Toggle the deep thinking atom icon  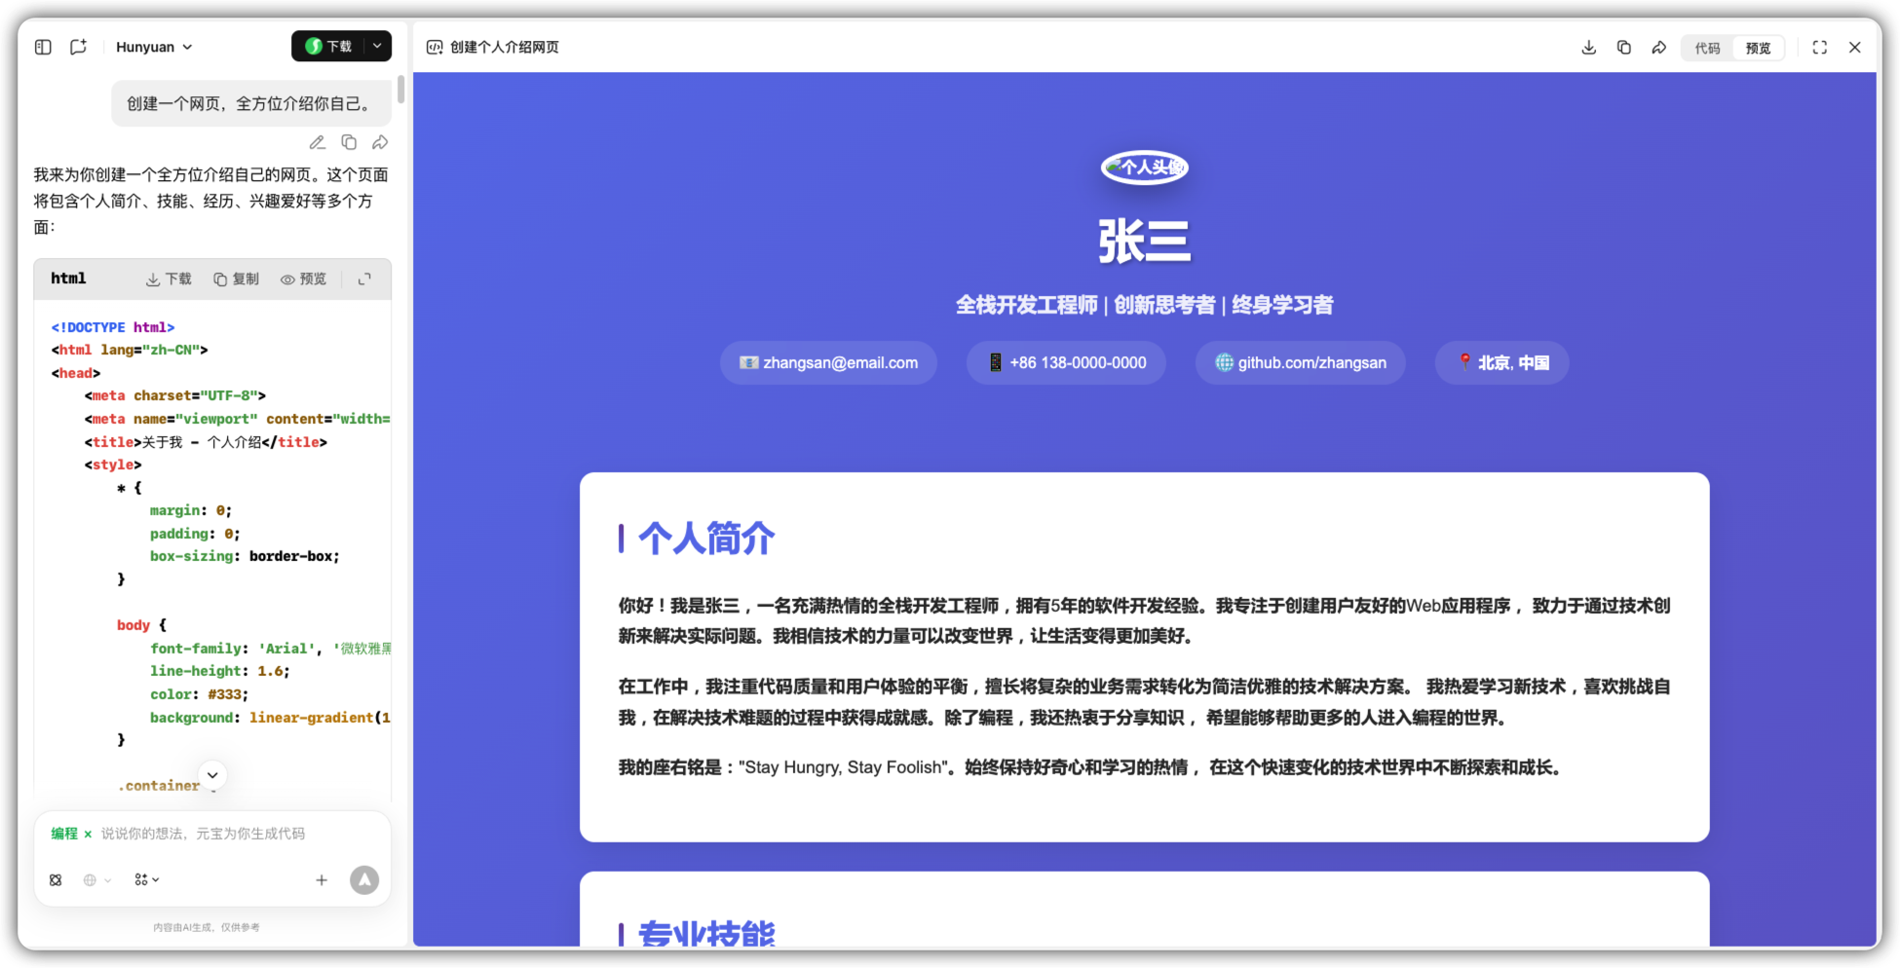point(56,880)
